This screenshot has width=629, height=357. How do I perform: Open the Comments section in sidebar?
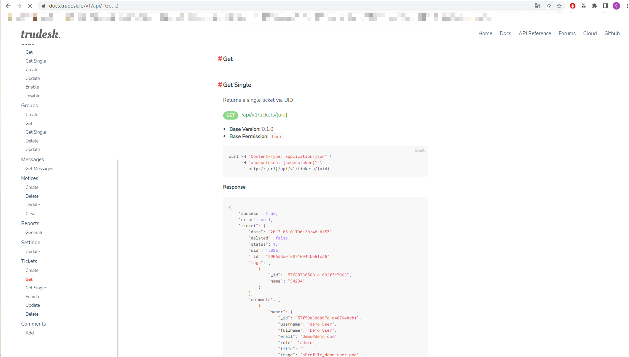[x=33, y=324]
